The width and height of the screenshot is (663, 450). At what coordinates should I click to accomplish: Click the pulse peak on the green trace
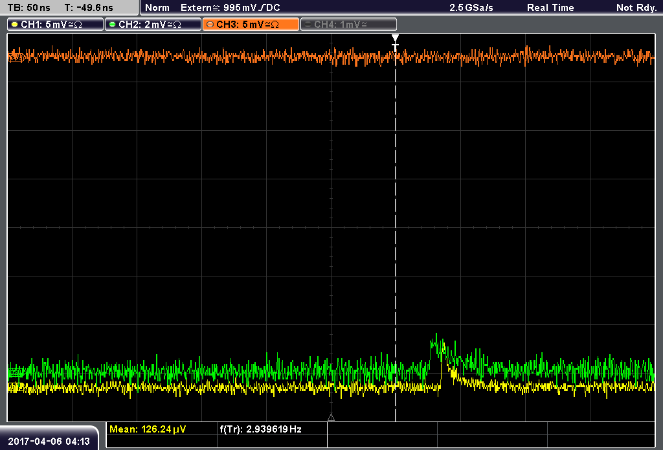pos(437,337)
